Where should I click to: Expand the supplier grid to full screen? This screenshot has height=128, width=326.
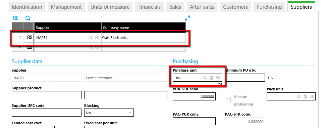point(187,18)
